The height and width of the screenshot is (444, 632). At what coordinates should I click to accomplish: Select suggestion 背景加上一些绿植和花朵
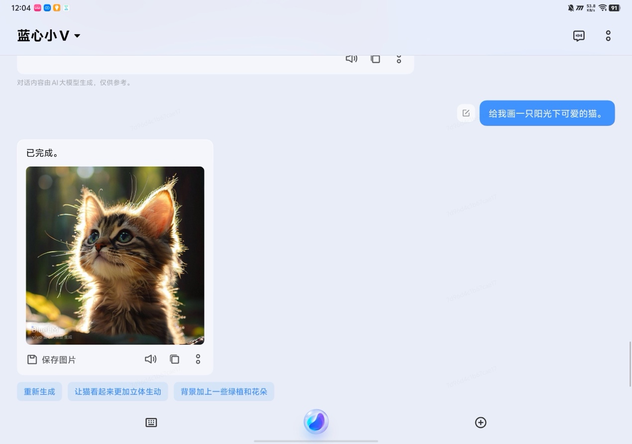click(224, 391)
